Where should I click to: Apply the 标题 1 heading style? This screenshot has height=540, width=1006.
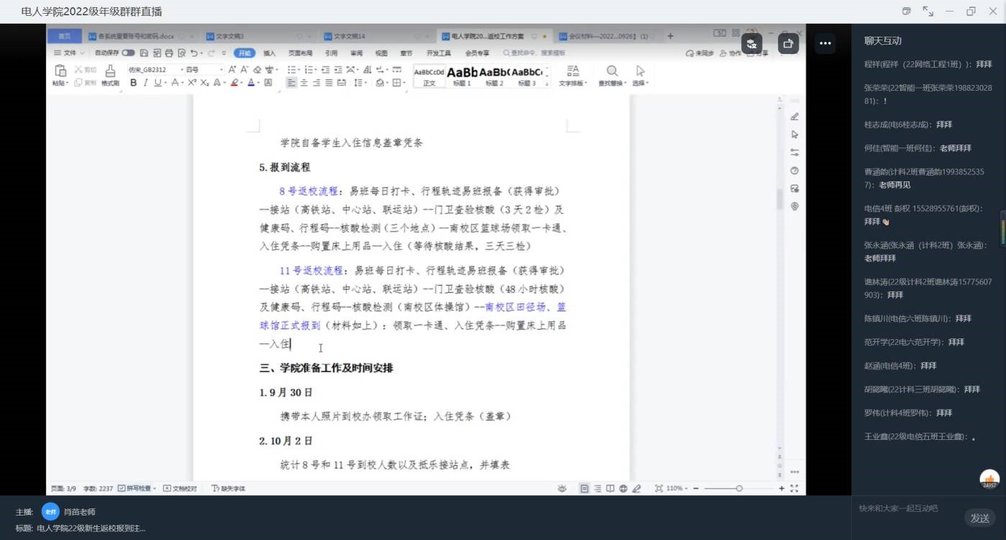point(463,76)
